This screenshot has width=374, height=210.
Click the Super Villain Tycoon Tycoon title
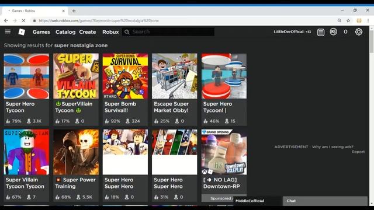(x=25, y=183)
